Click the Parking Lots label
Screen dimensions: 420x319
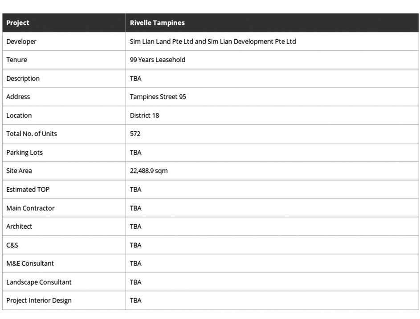tap(24, 152)
